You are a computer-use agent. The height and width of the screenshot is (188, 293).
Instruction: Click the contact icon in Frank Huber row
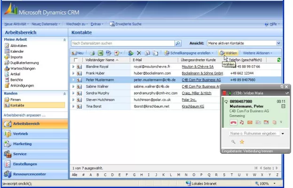79,73
